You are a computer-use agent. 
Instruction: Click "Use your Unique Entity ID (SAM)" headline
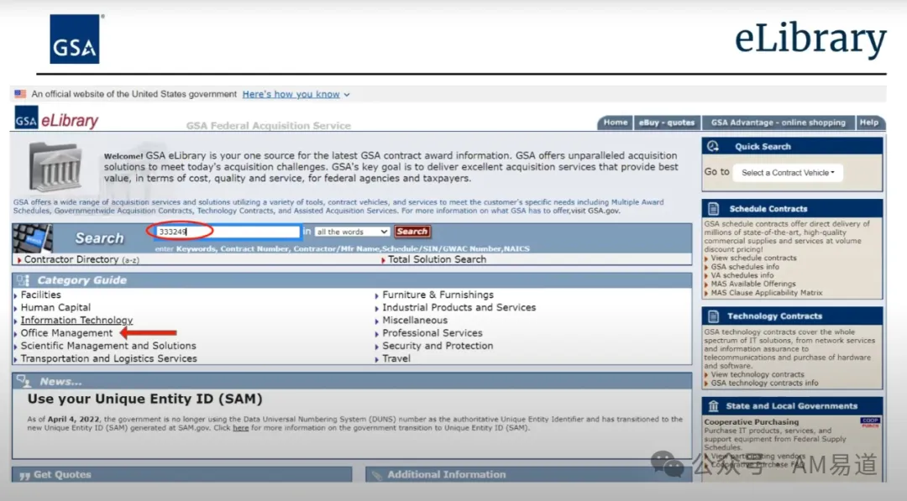(x=144, y=399)
